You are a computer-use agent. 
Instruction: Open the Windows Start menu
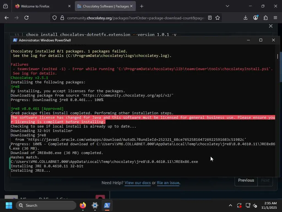coord(9,205)
